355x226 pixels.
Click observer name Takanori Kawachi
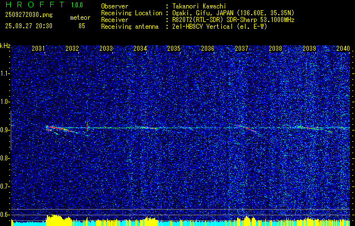point(199,6)
